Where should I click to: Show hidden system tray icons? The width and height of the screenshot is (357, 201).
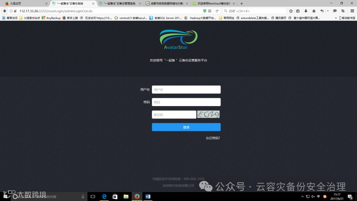(x=302, y=196)
